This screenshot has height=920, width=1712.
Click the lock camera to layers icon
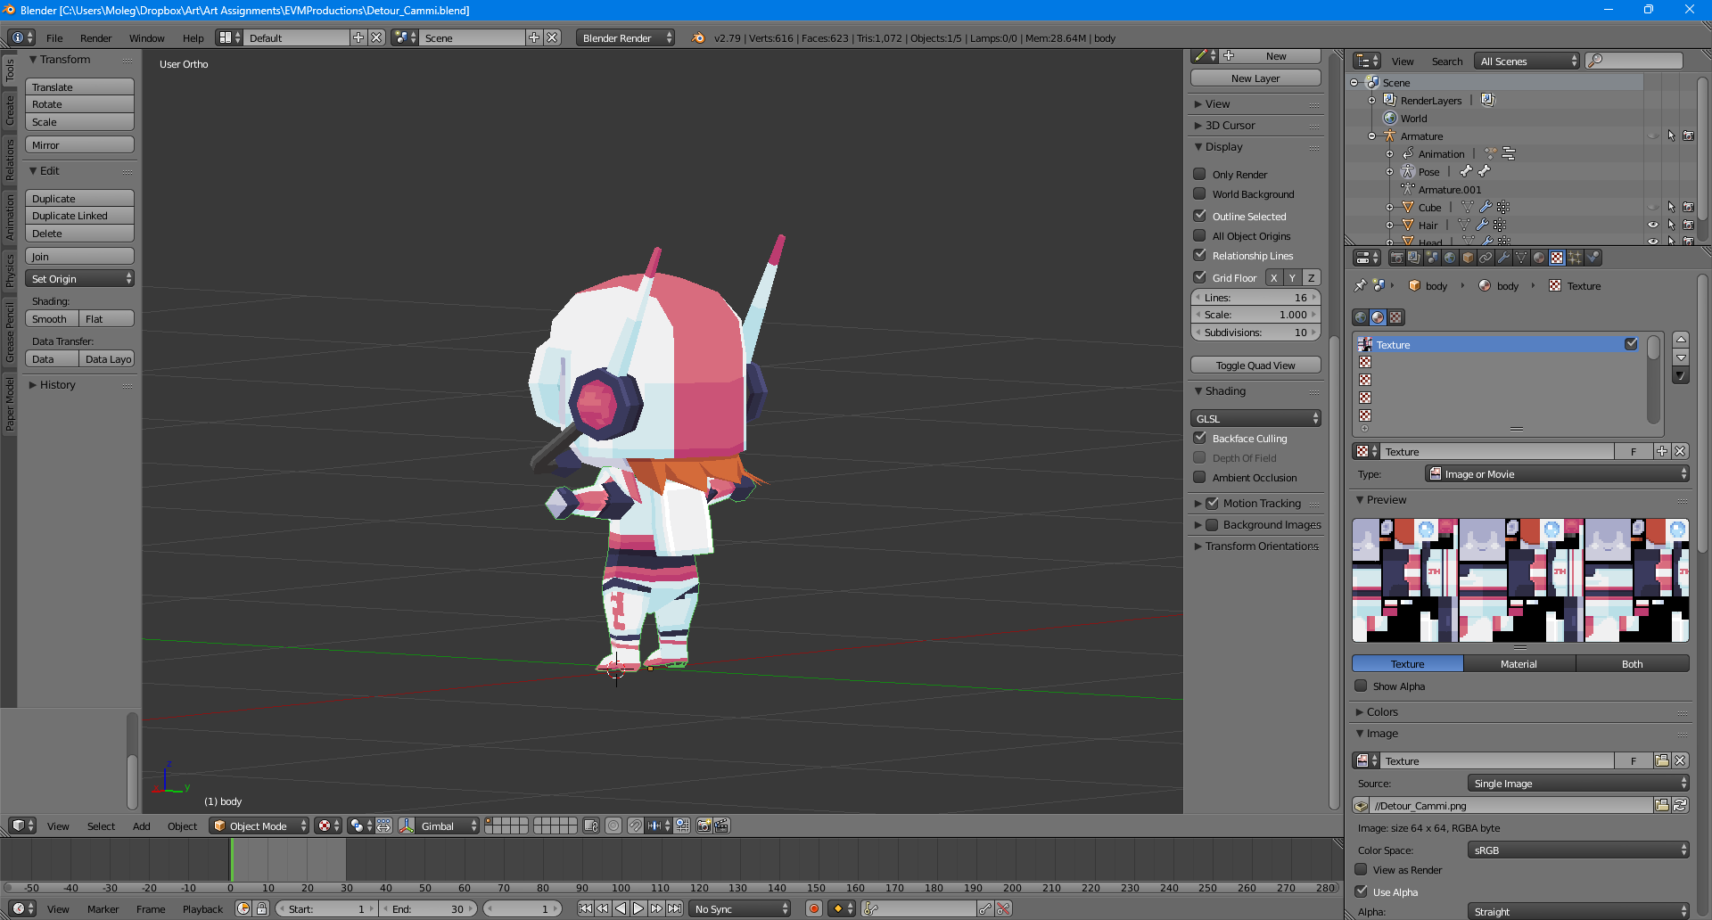coord(591,826)
